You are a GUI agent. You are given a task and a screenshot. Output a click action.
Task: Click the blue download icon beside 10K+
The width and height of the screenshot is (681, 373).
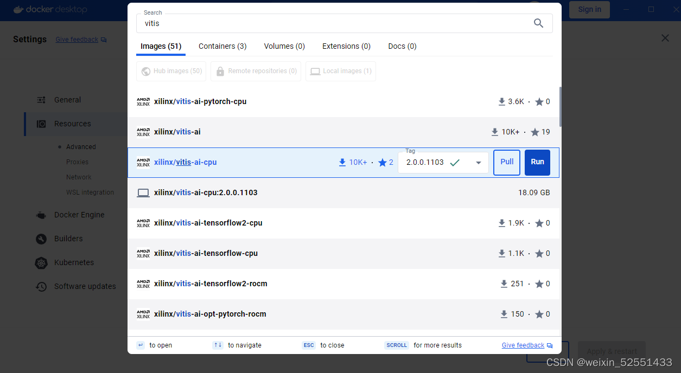tap(342, 162)
